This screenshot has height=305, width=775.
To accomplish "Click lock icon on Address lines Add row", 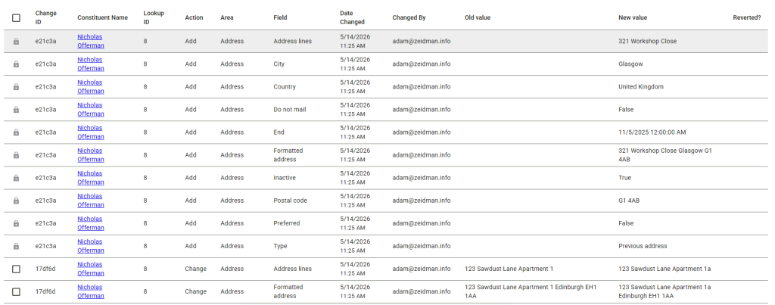I will (16, 42).
